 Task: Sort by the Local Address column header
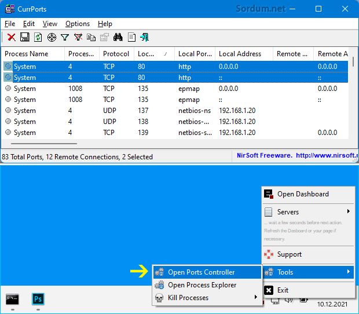click(244, 54)
